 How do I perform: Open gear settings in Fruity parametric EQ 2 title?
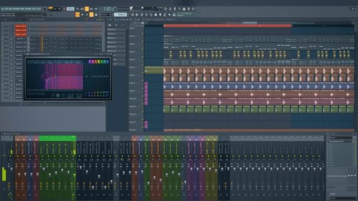click(x=27, y=54)
